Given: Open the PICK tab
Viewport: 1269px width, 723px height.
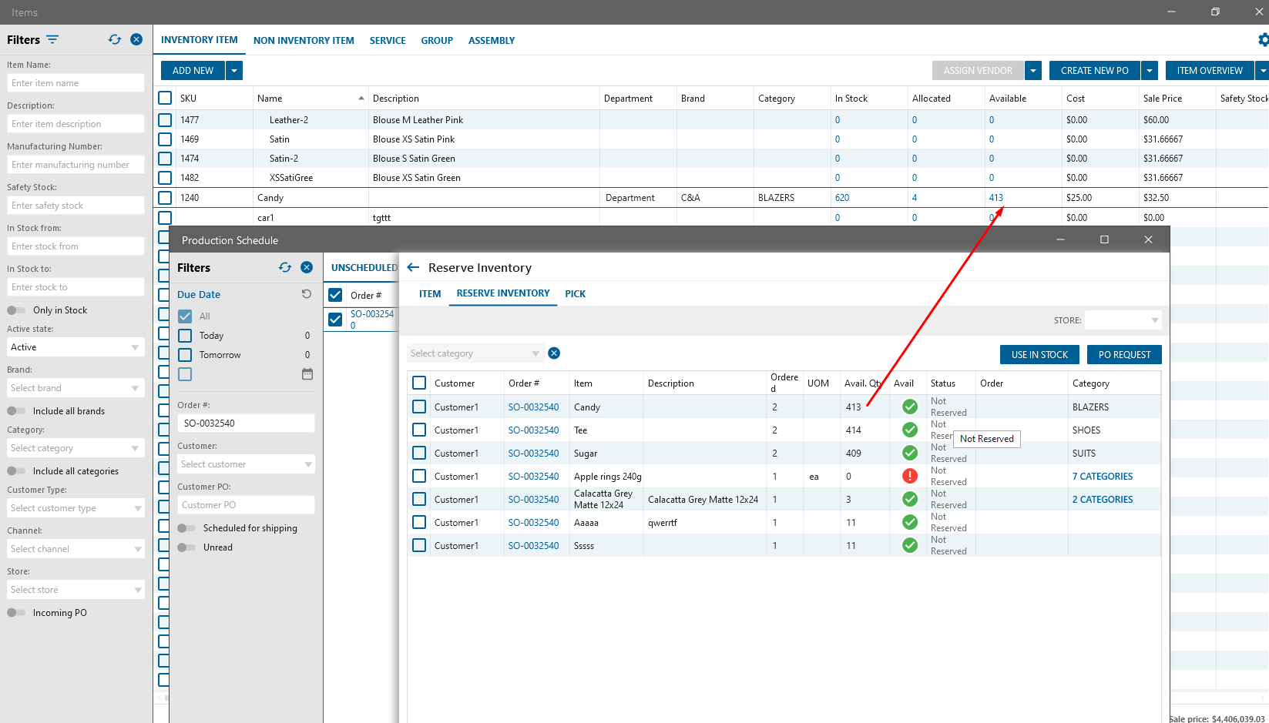Looking at the screenshot, I should (x=575, y=294).
